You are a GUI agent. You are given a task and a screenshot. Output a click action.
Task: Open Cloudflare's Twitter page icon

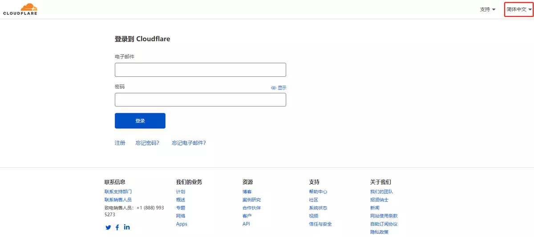tap(108, 227)
